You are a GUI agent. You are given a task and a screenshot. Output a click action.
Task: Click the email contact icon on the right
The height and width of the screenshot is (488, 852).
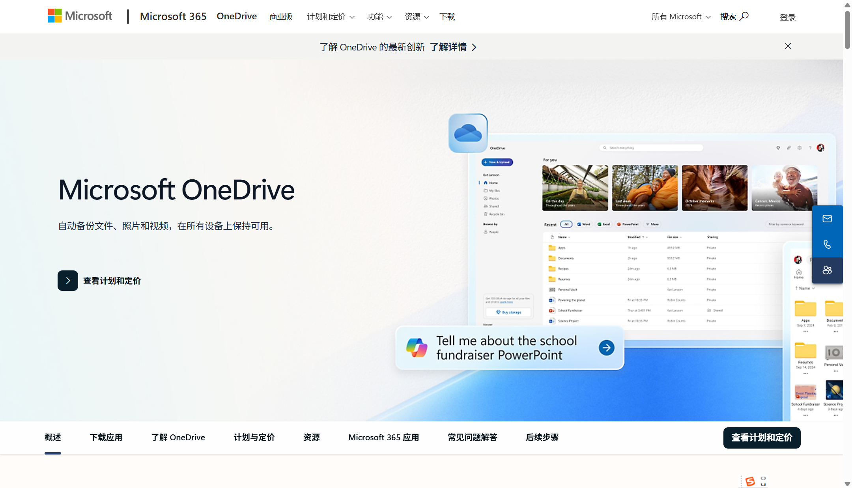(827, 218)
